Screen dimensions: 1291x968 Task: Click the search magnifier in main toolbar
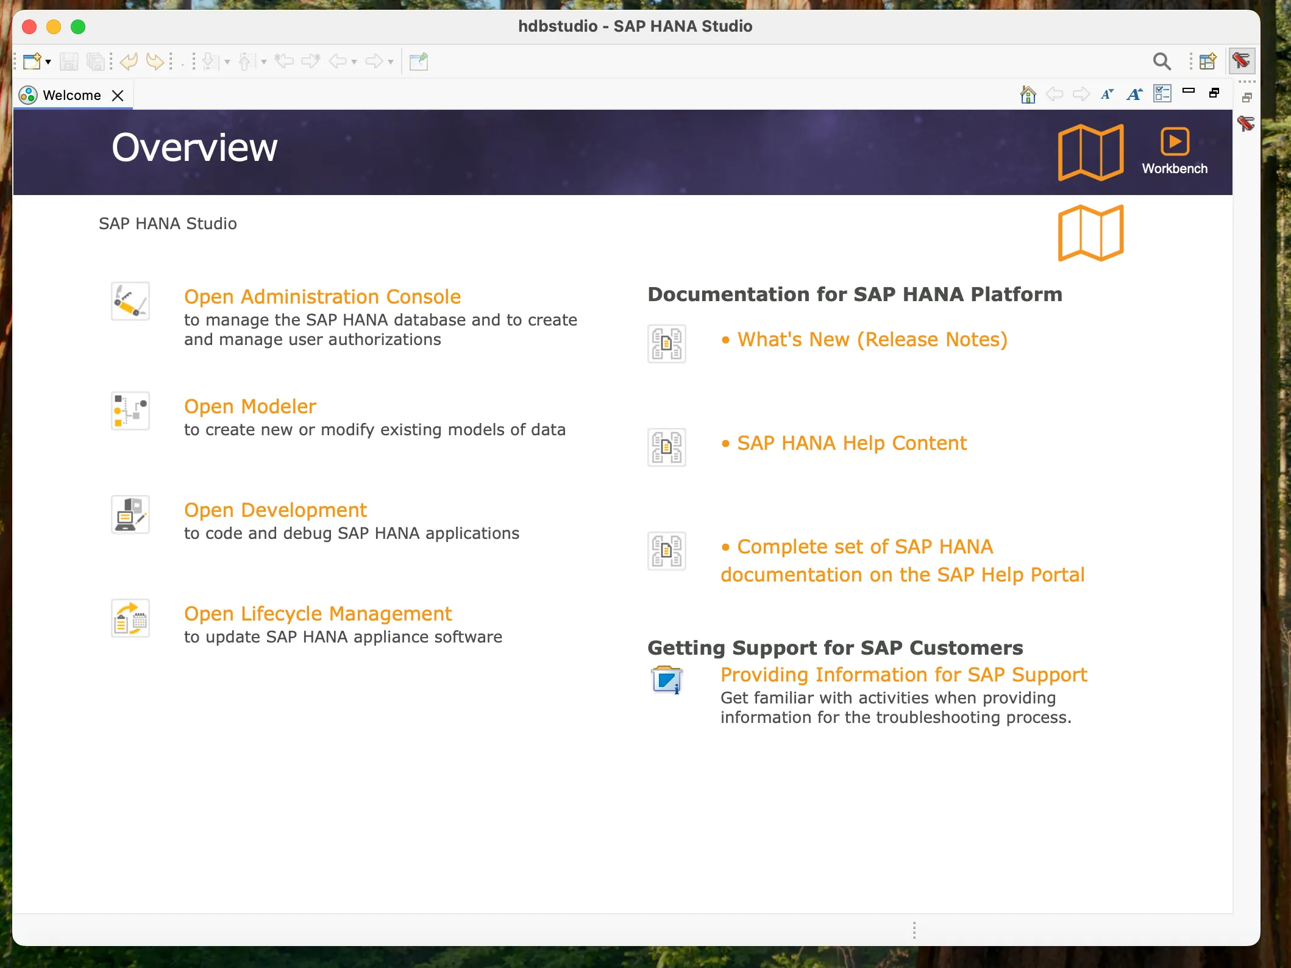pos(1162,61)
